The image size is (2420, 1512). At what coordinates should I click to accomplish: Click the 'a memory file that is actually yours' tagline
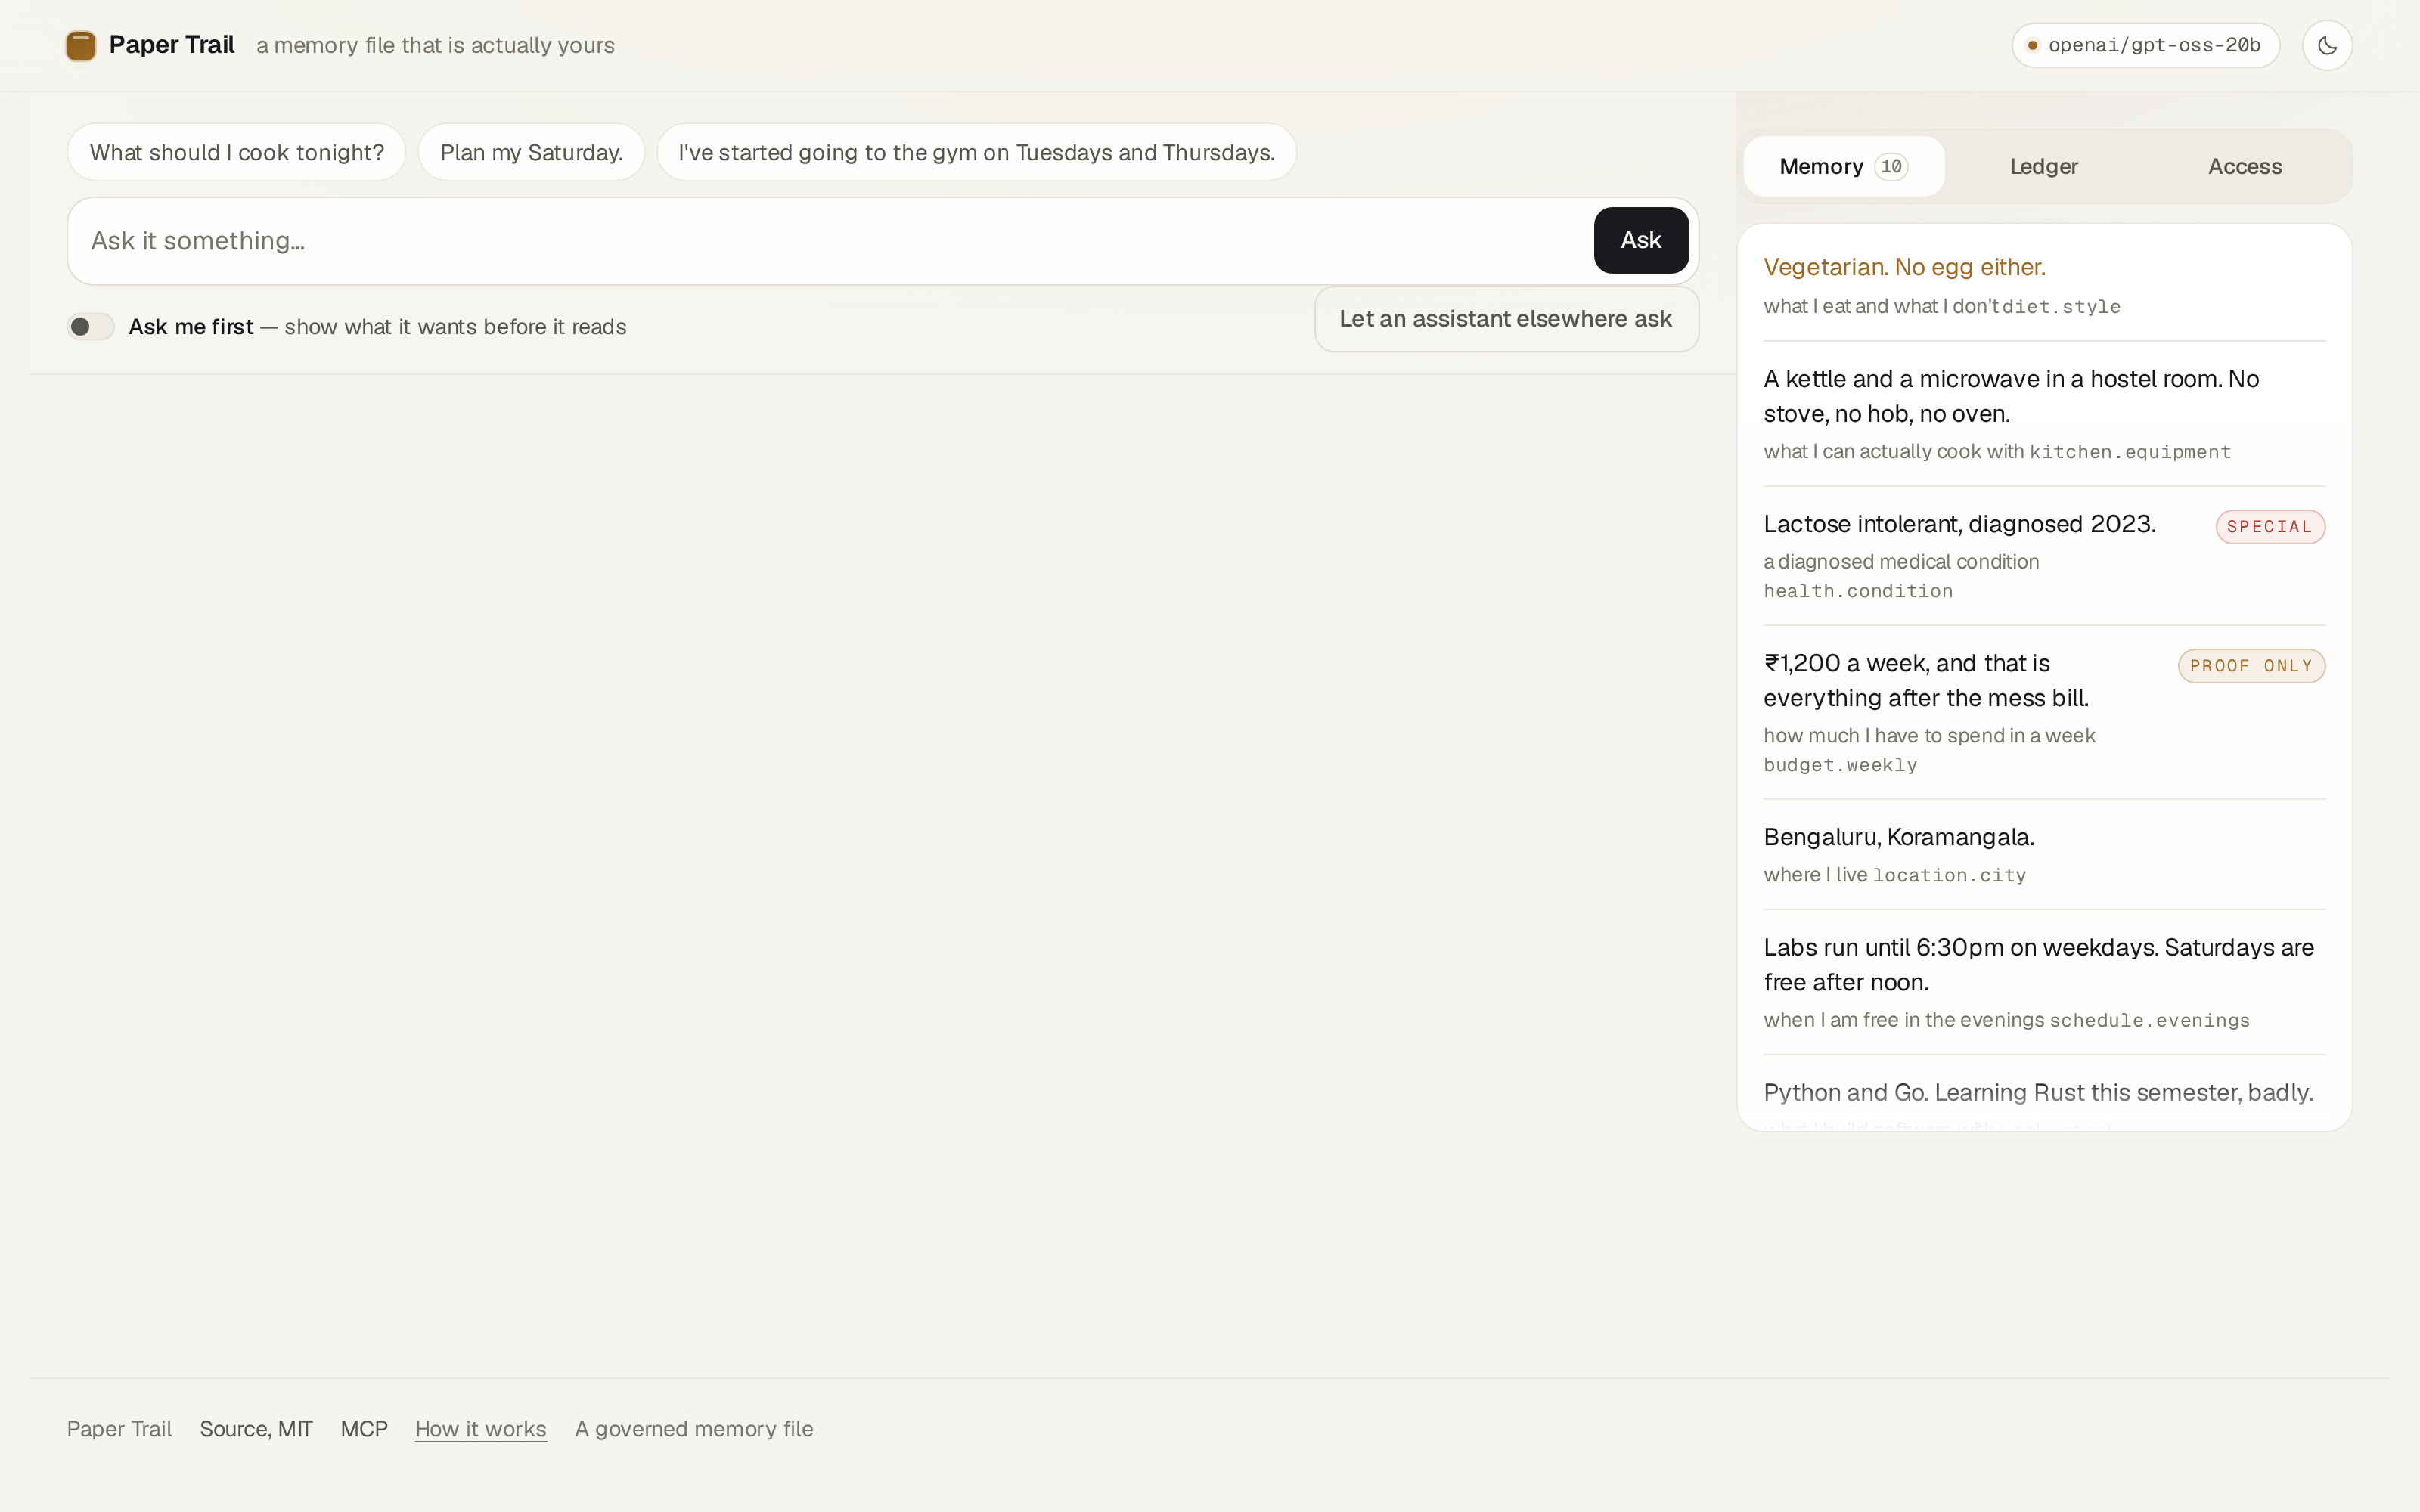coord(435,46)
